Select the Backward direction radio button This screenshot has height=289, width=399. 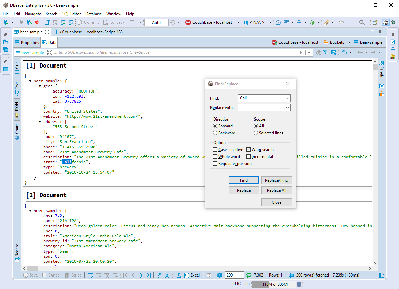215,133
